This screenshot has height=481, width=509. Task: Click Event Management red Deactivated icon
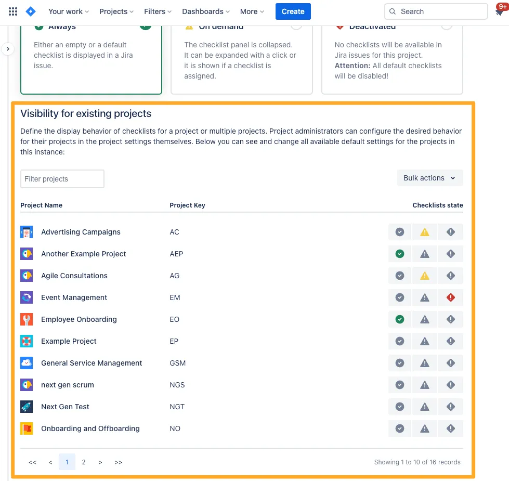451,297
